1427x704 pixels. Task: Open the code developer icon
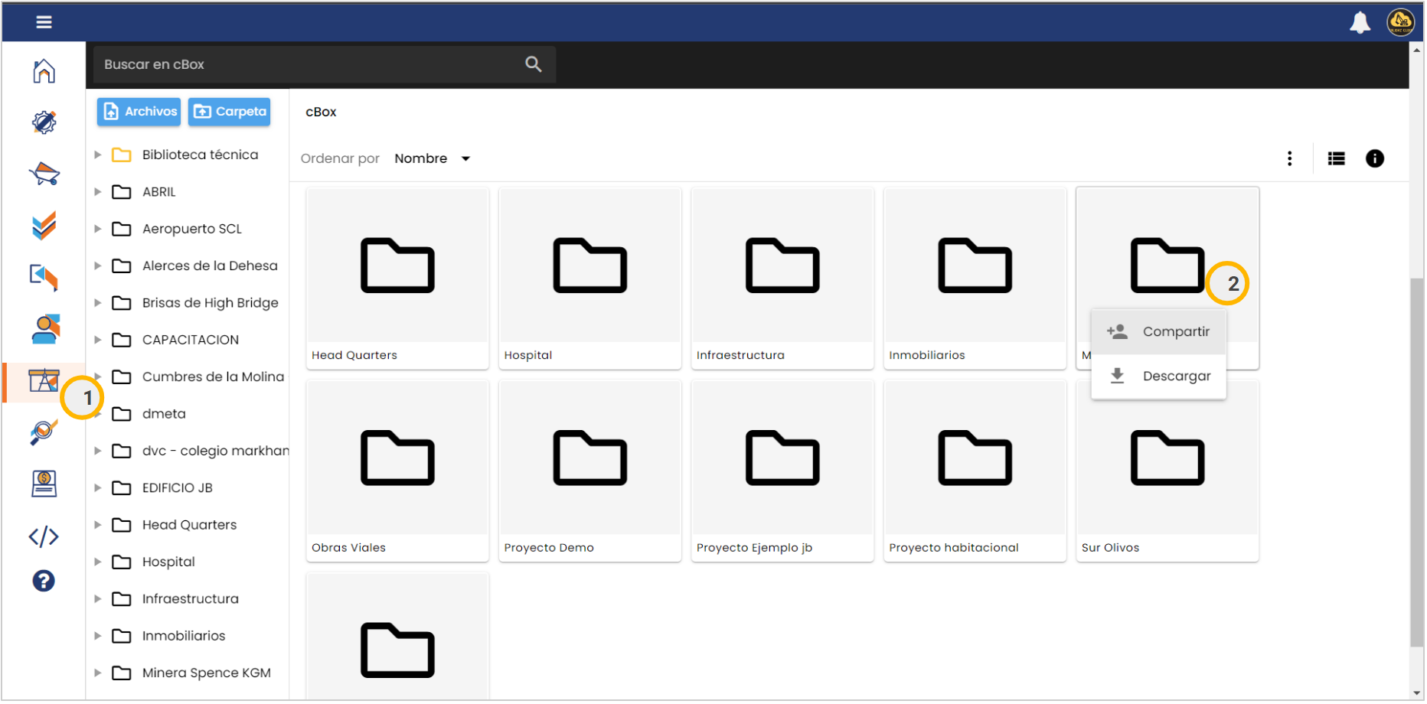click(44, 536)
